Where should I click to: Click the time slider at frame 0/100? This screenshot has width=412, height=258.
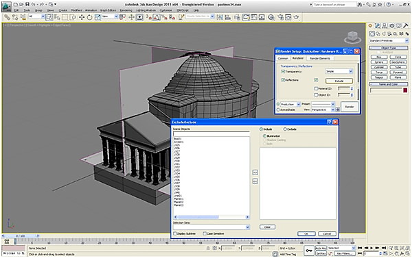coord(20,236)
